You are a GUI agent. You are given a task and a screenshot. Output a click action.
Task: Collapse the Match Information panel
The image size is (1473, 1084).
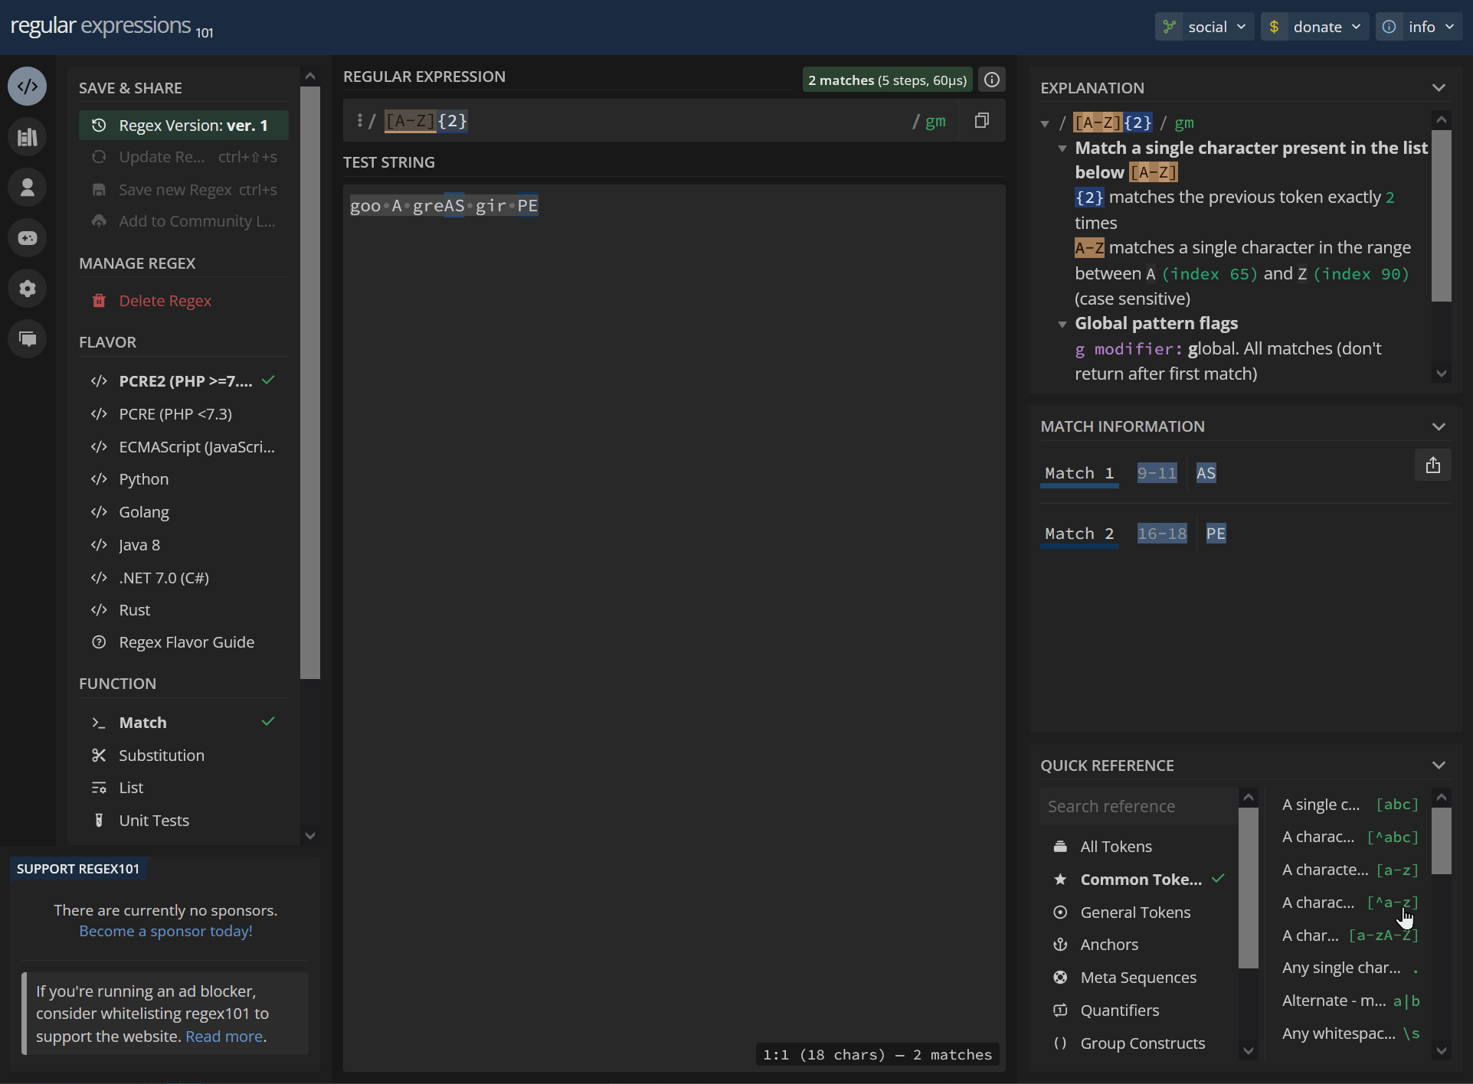pyautogui.click(x=1439, y=426)
